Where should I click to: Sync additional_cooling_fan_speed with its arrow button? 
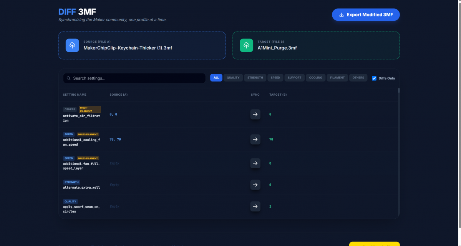[255, 139]
